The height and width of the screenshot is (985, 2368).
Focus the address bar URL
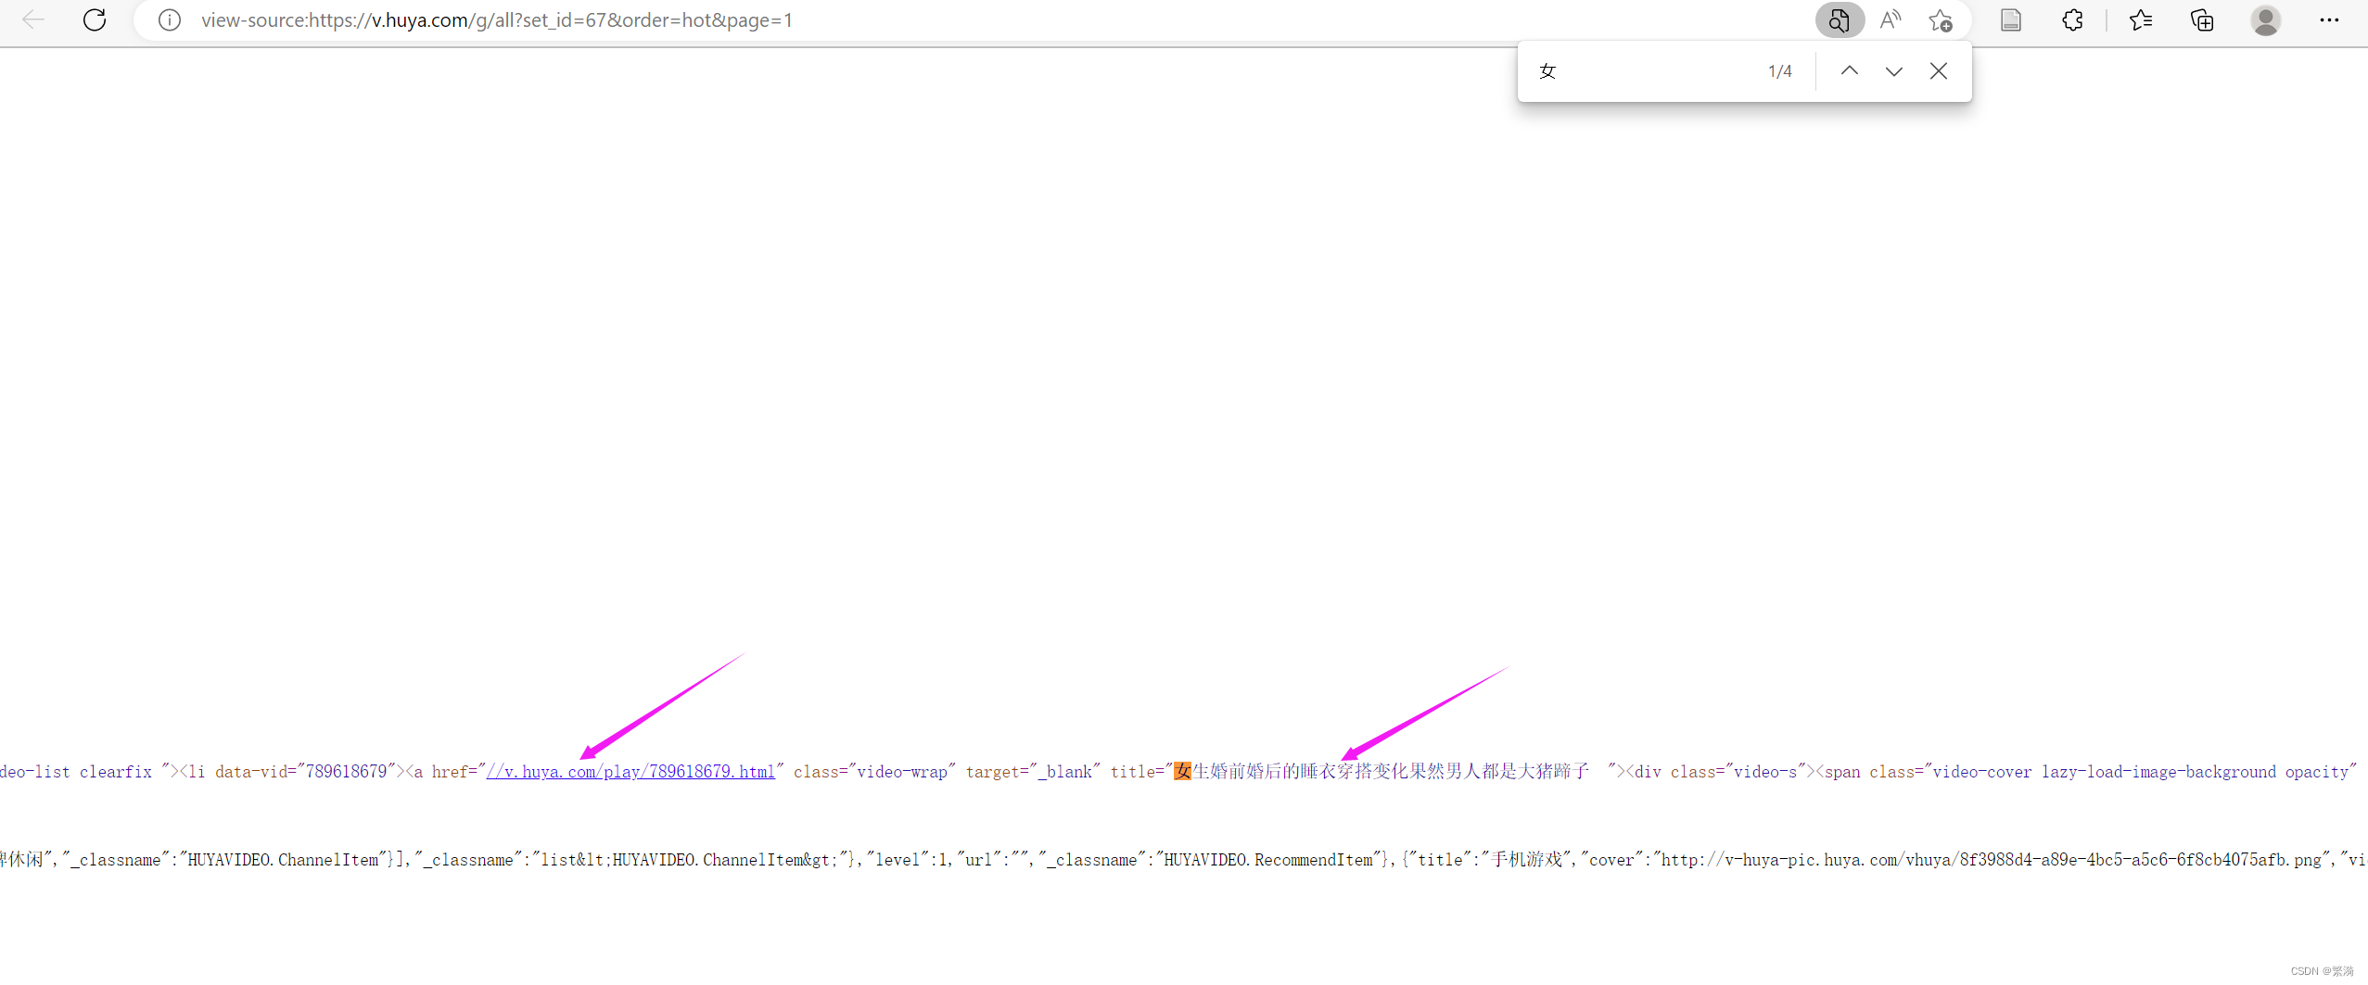pyautogui.click(x=497, y=19)
